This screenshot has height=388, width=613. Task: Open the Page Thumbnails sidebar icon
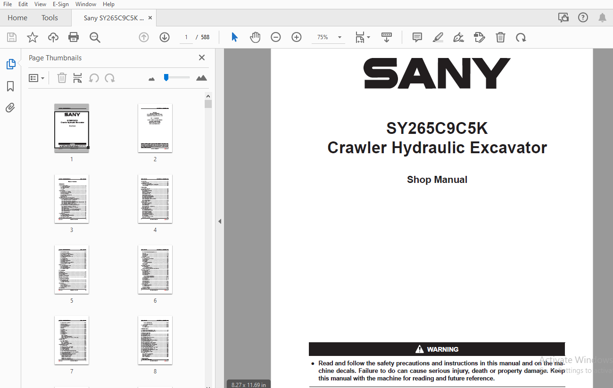coord(11,64)
